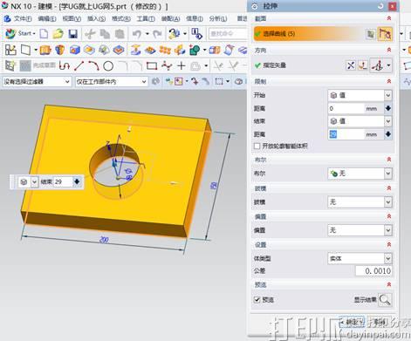
Task: Click the Open folder icon
Action: [x=58, y=34]
